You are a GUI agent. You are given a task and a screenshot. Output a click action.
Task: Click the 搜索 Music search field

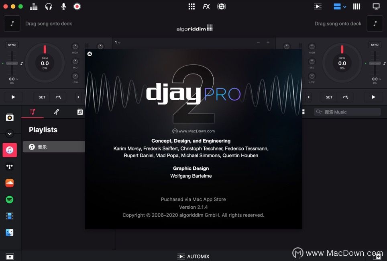click(347, 112)
